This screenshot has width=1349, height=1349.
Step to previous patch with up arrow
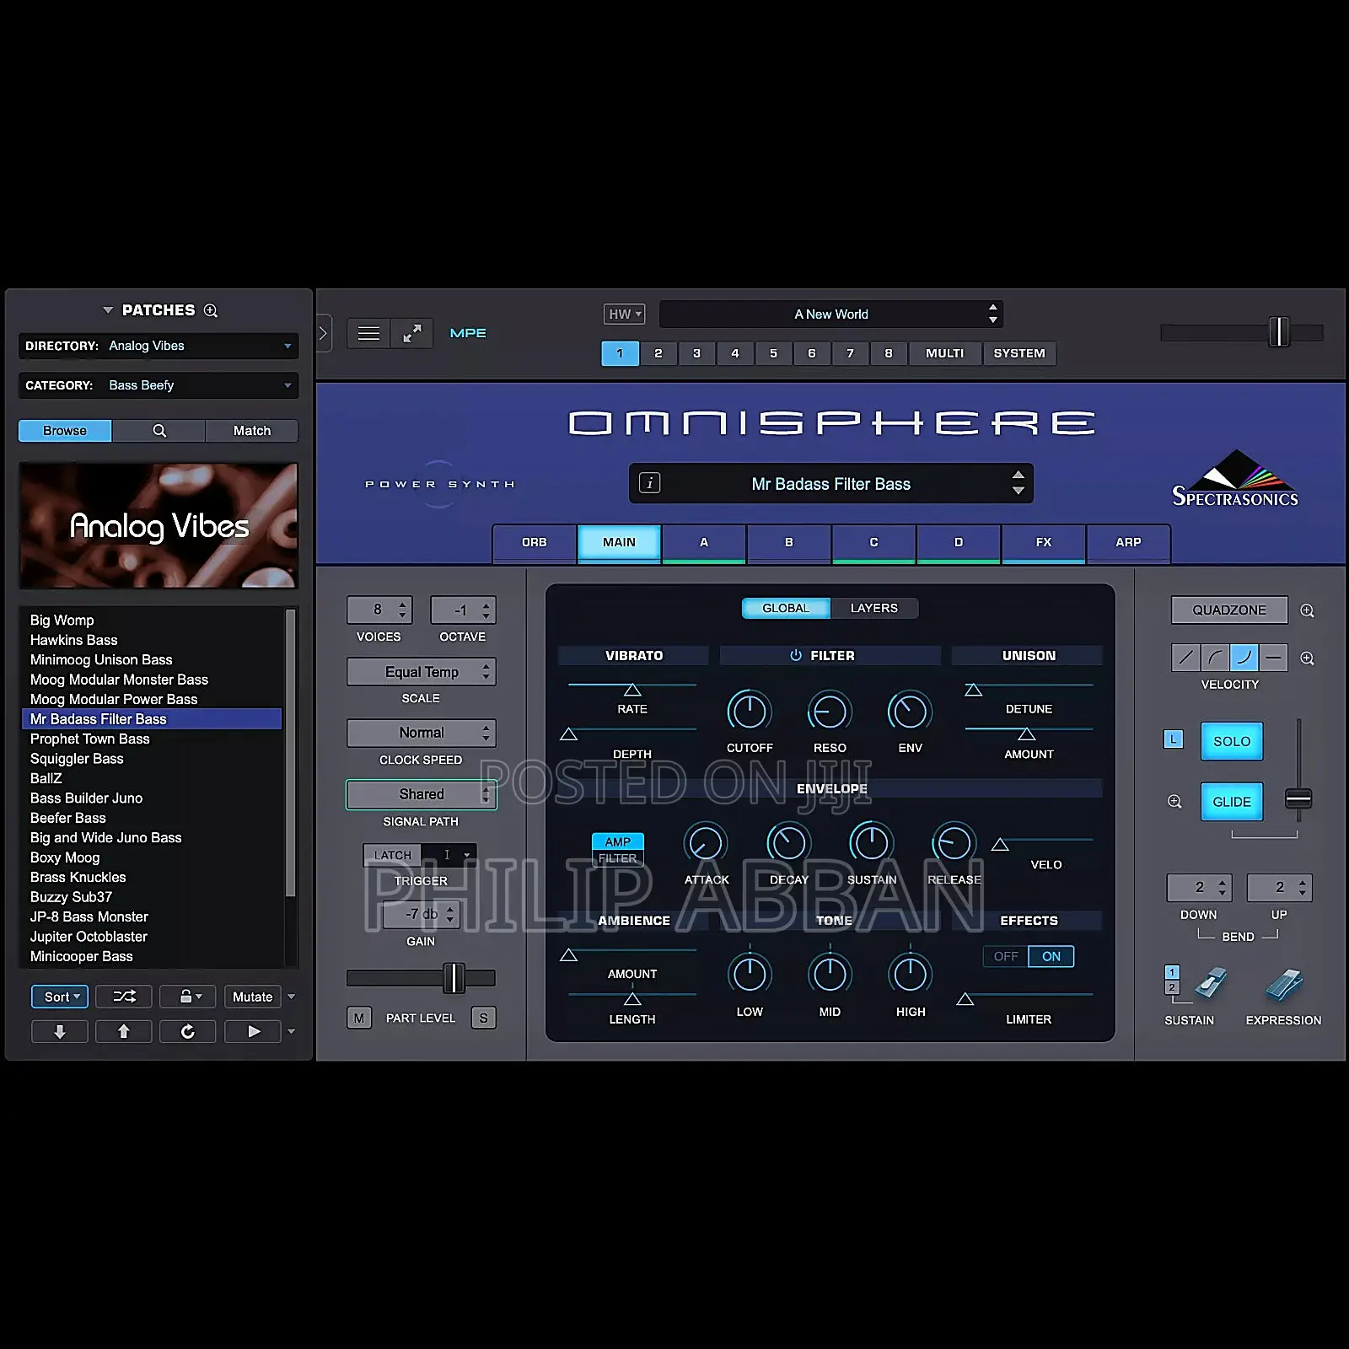[x=123, y=1031]
